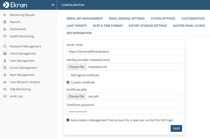The height and width of the screenshot is (139, 210).
Task: Toggle the auto-create Management Tool account checkbox
Action: click(68, 120)
